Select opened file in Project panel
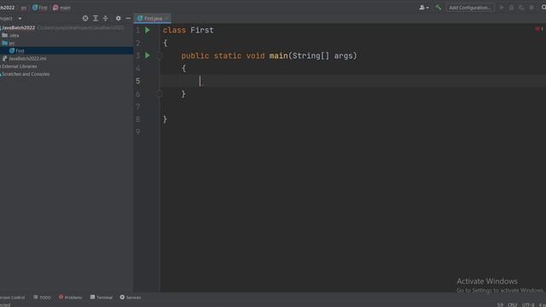The width and height of the screenshot is (546, 307). tap(85, 18)
